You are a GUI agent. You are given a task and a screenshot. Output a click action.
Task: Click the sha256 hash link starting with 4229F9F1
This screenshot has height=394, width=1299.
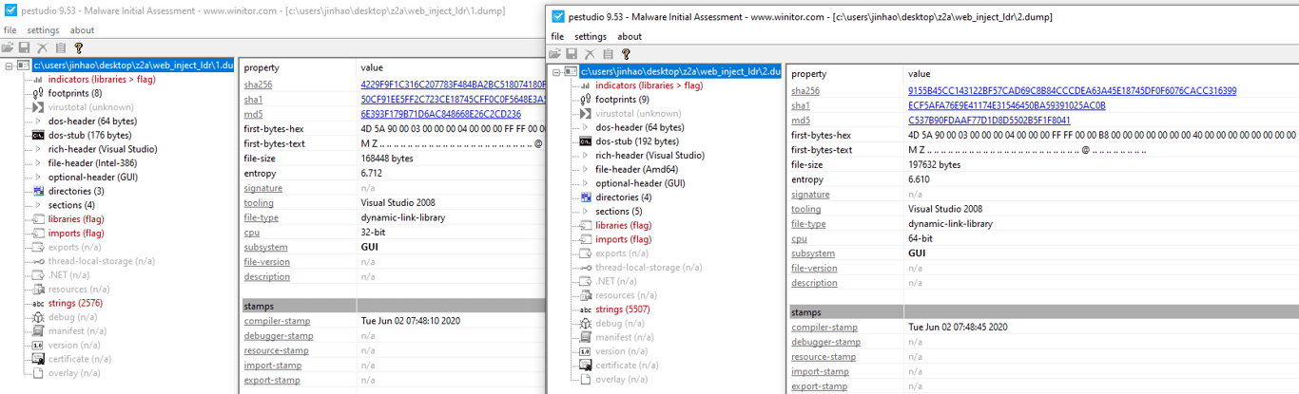click(453, 84)
